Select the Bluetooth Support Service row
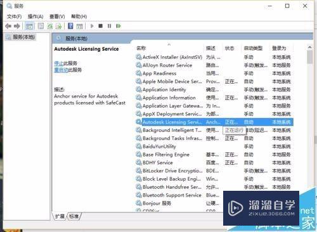317x232 pixels. click(x=179, y=195)
